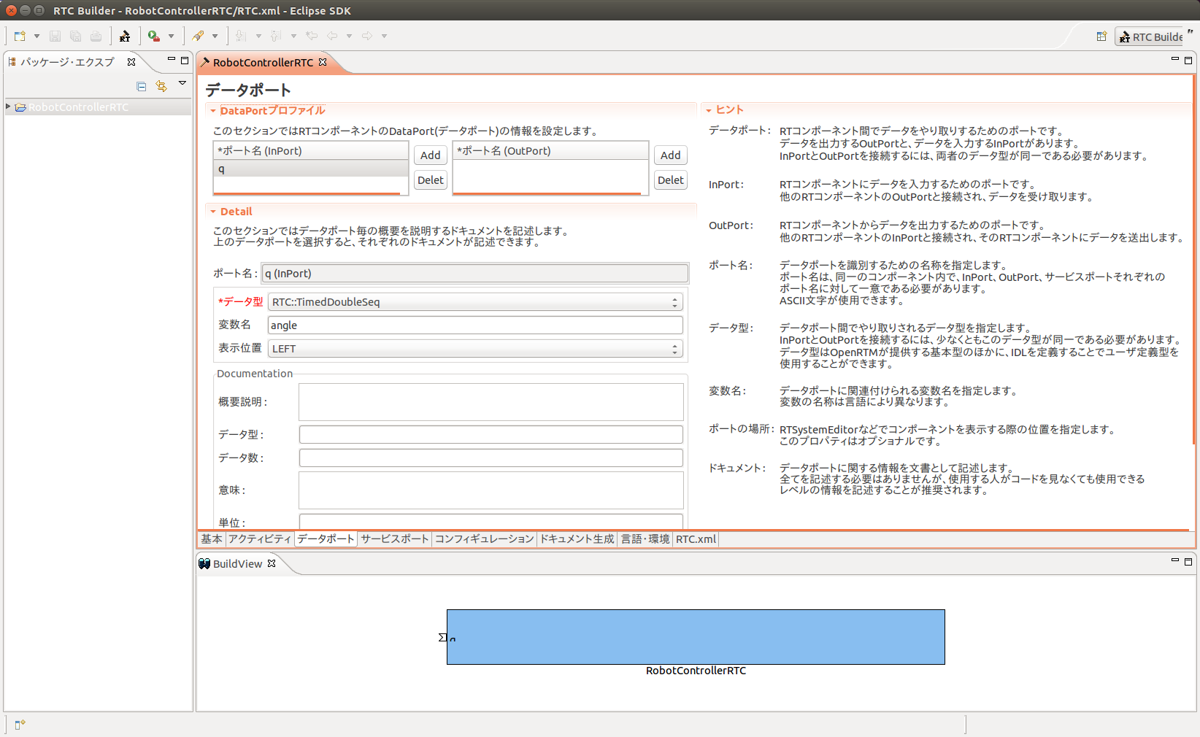
Task: Click Collapse All in the Package Explorer
Action: 142,87
